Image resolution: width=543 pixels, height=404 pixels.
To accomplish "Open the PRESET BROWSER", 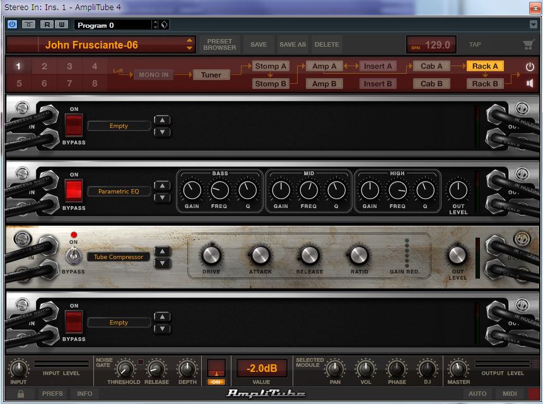I will [x=219, y=44].
